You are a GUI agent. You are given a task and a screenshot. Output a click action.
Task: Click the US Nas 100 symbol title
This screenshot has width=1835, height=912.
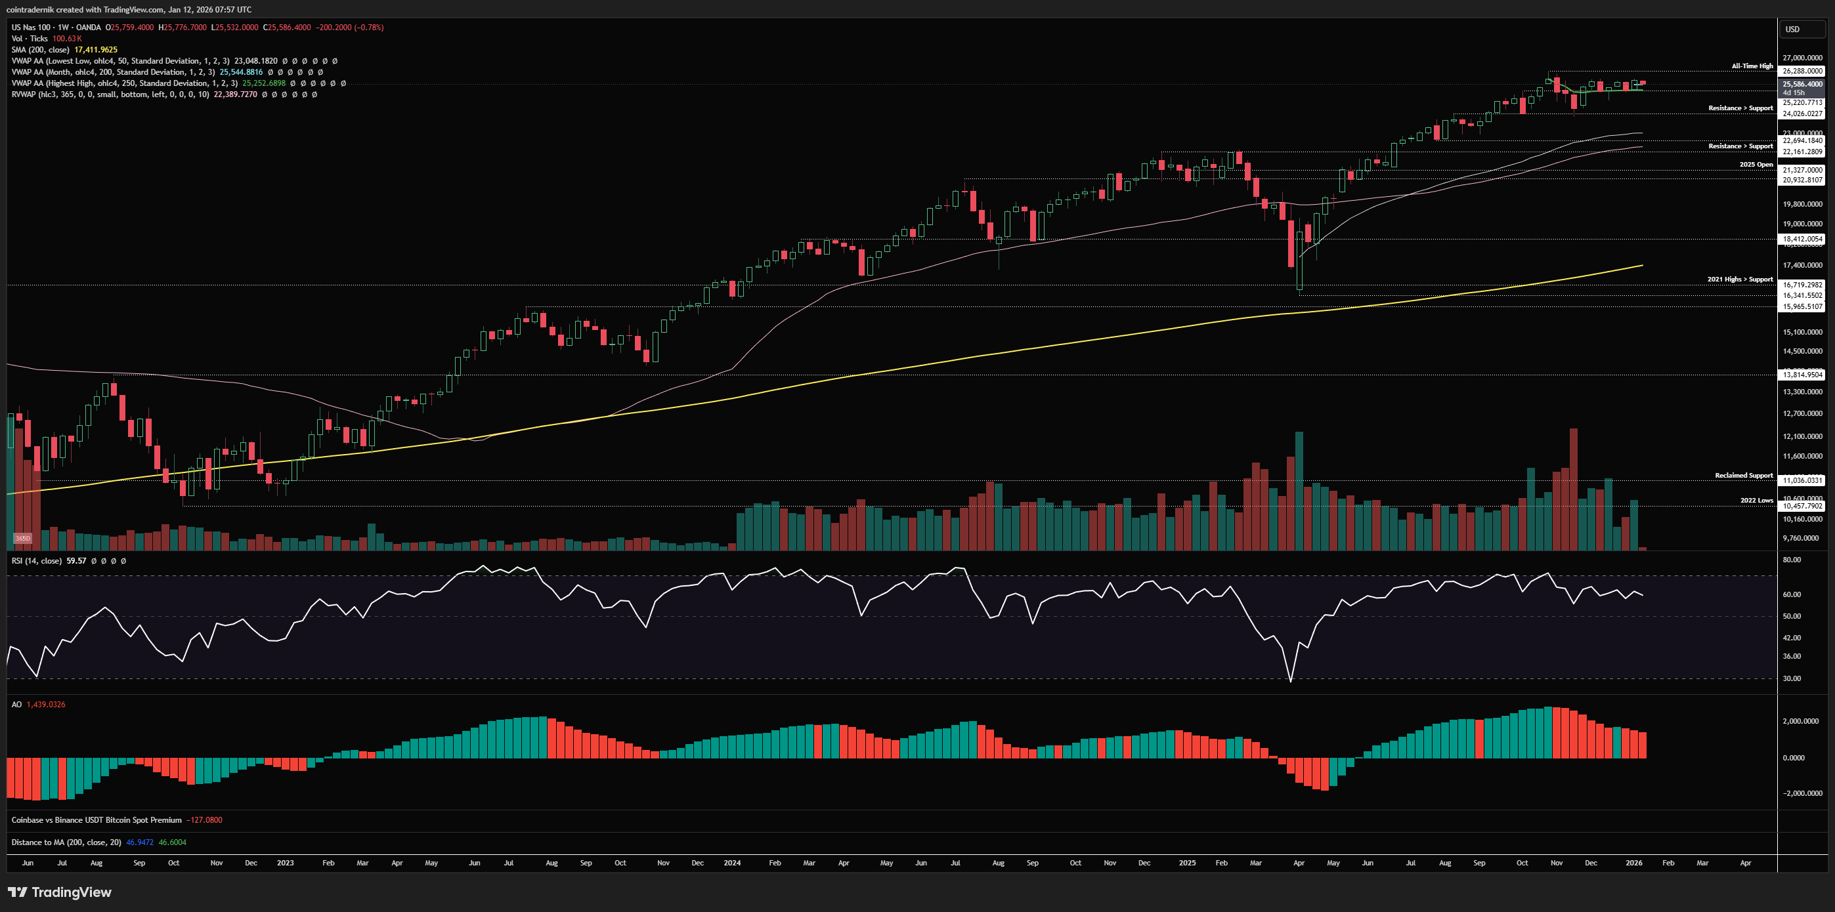click(31, 27)
